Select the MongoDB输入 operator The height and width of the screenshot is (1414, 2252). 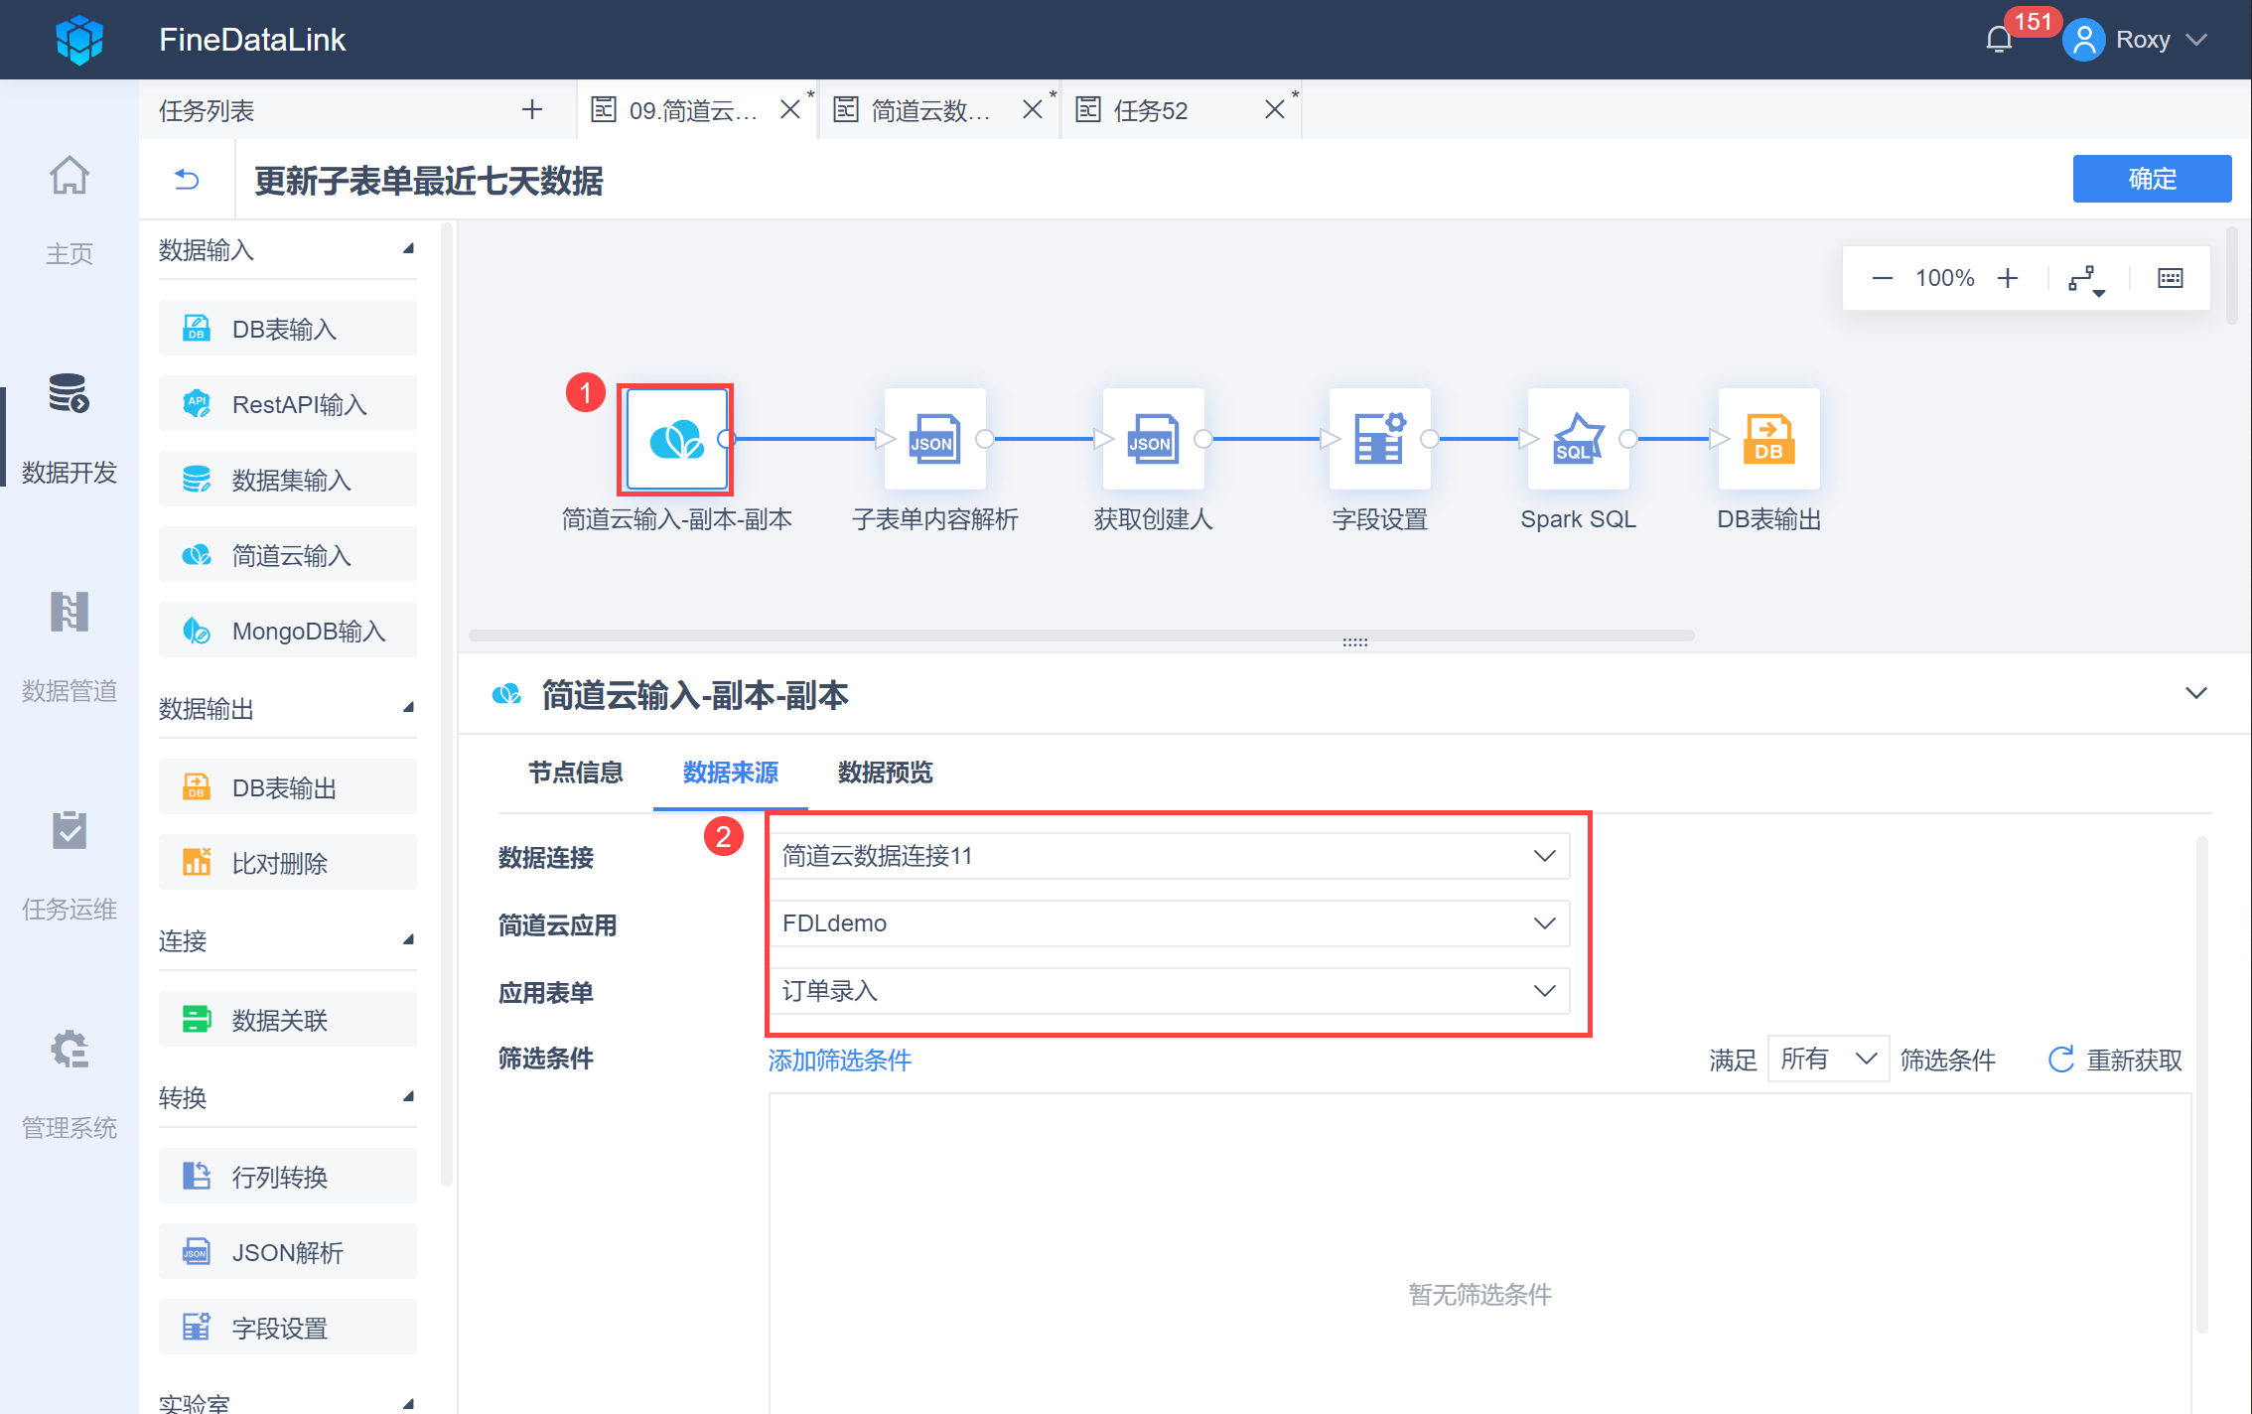288,631
